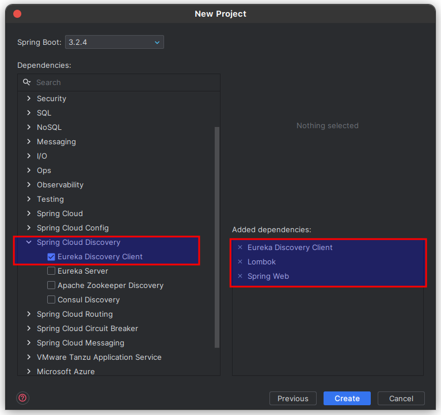Expand the Observability category
The height and width of the screenshot is (415, 441).
[29, 185]
